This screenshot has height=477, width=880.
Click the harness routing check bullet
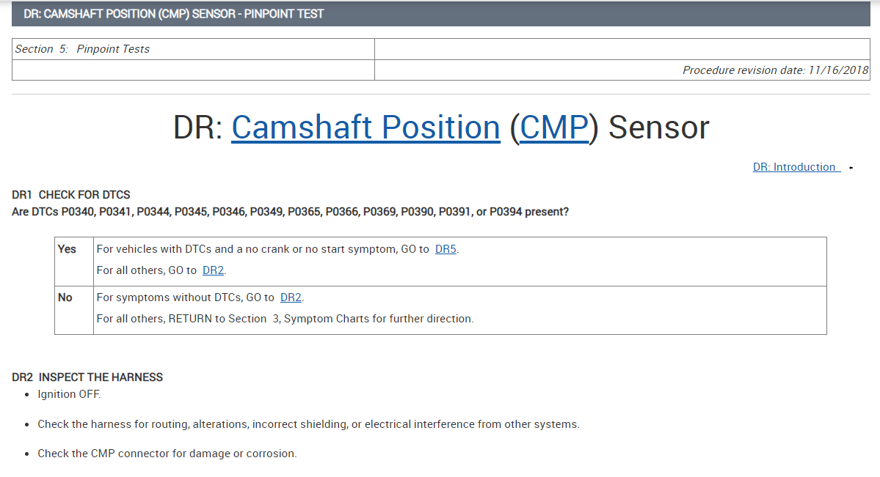pos(308,424)
